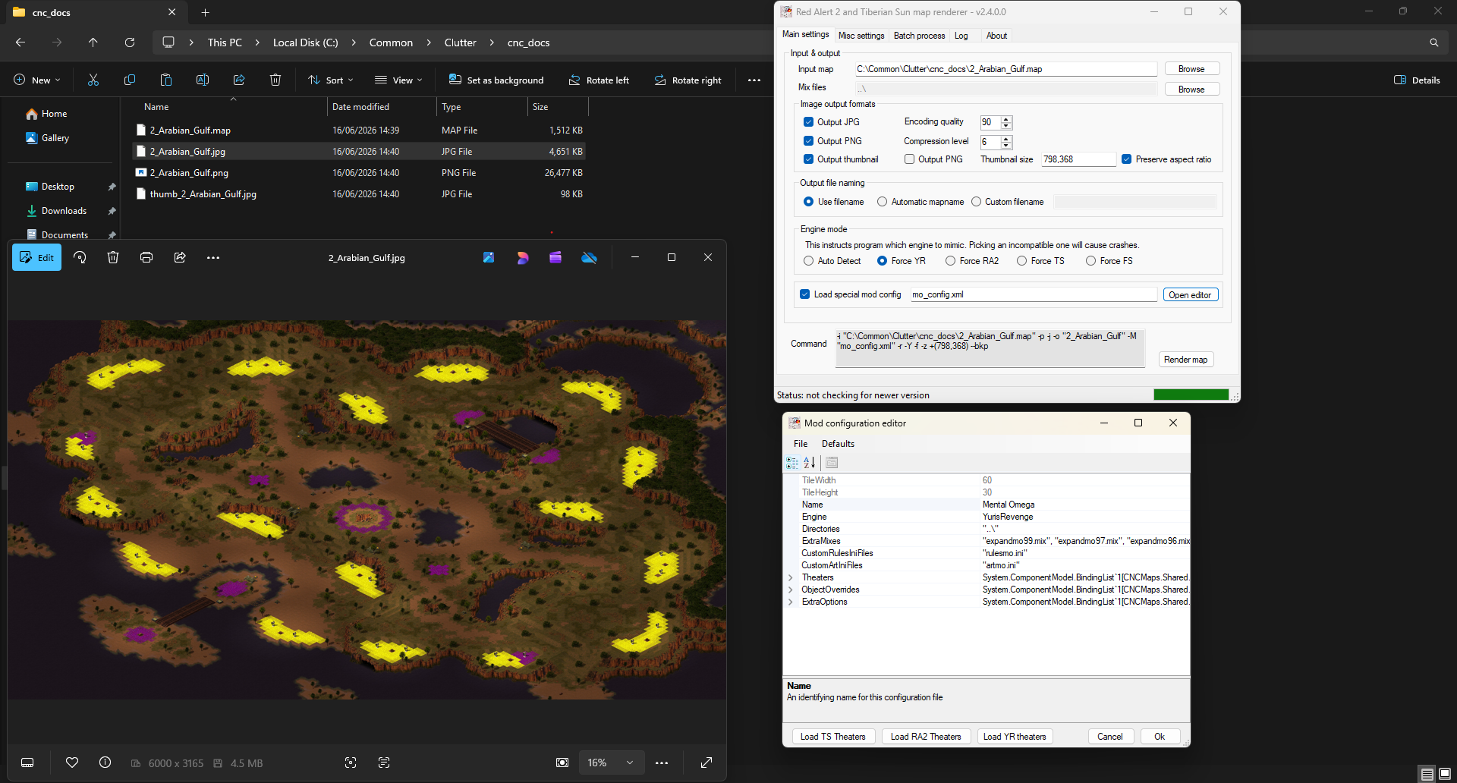This screenshot has height=783, width=1457.
Task: Click the fullscreen expand icon in Photos
Action: click(x=706, y=763)
